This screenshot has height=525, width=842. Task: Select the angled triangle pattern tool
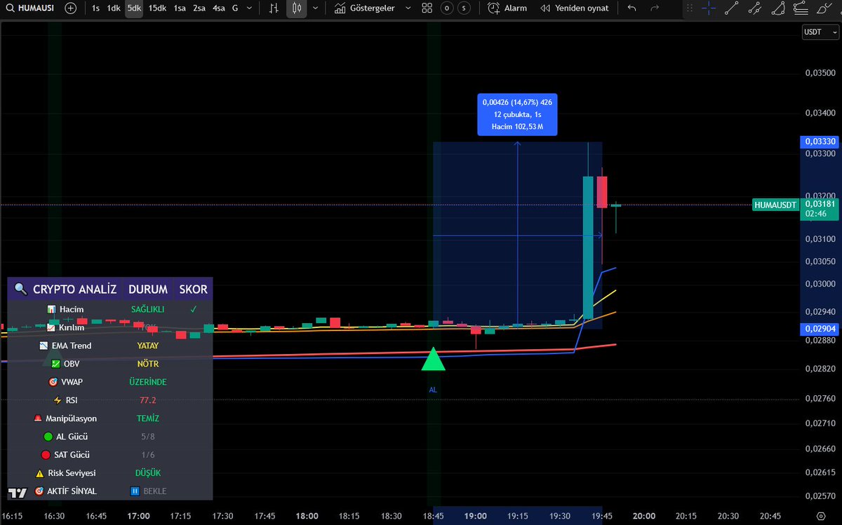[x=777, y=8]
